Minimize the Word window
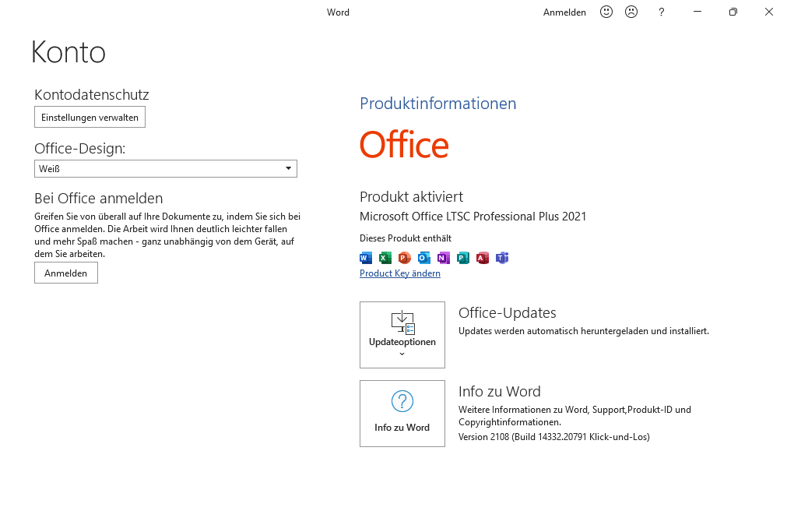The width and height of the screenshot is (787, 525). coord(697,12)
